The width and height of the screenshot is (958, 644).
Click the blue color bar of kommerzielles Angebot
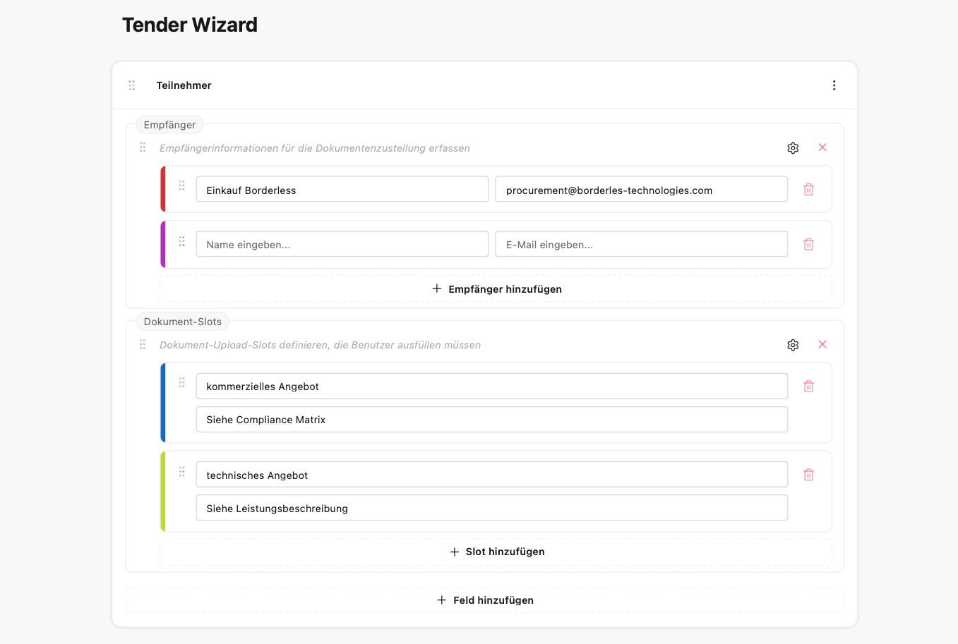click(163, 403)
